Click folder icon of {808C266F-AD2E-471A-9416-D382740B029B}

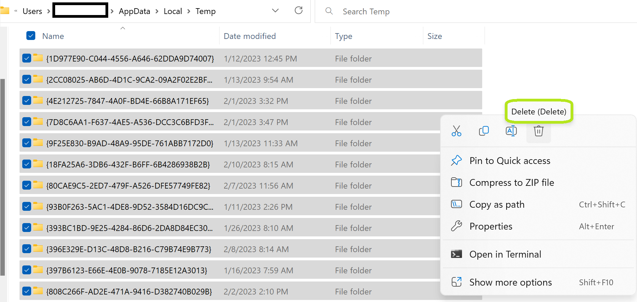coord(38,291)
